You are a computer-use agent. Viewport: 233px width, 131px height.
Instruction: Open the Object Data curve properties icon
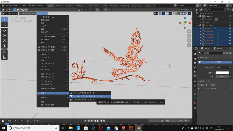195,98
